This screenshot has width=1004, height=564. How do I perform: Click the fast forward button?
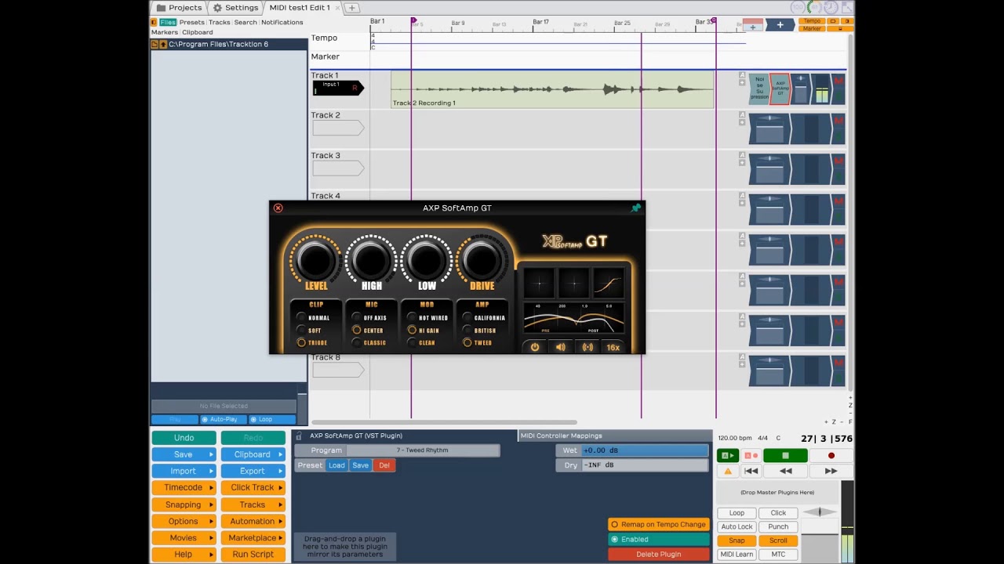coord(831,471)
